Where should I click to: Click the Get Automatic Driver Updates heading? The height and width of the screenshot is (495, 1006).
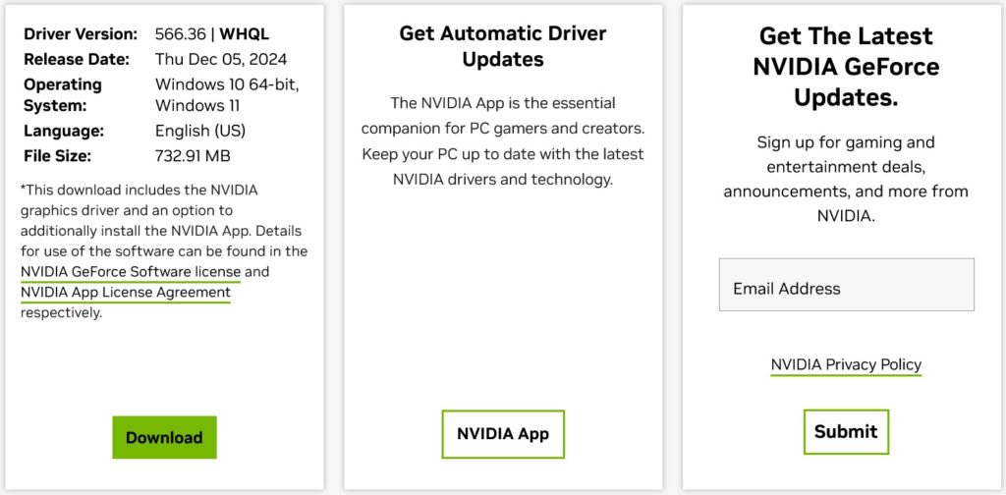tap(503, 46)
